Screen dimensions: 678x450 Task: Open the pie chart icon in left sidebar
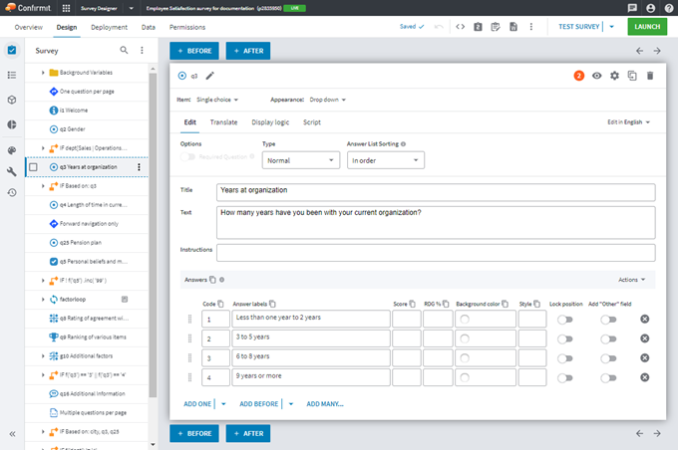(12, 124)
